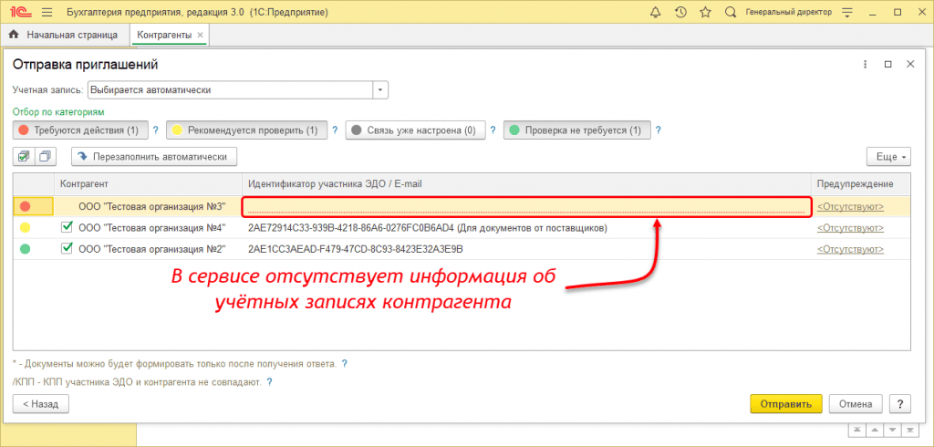Viewport: 934px width, 447px height.
Task: Toggle checkbox for Тестовая организация №2
Action: [x=67, y=249]
